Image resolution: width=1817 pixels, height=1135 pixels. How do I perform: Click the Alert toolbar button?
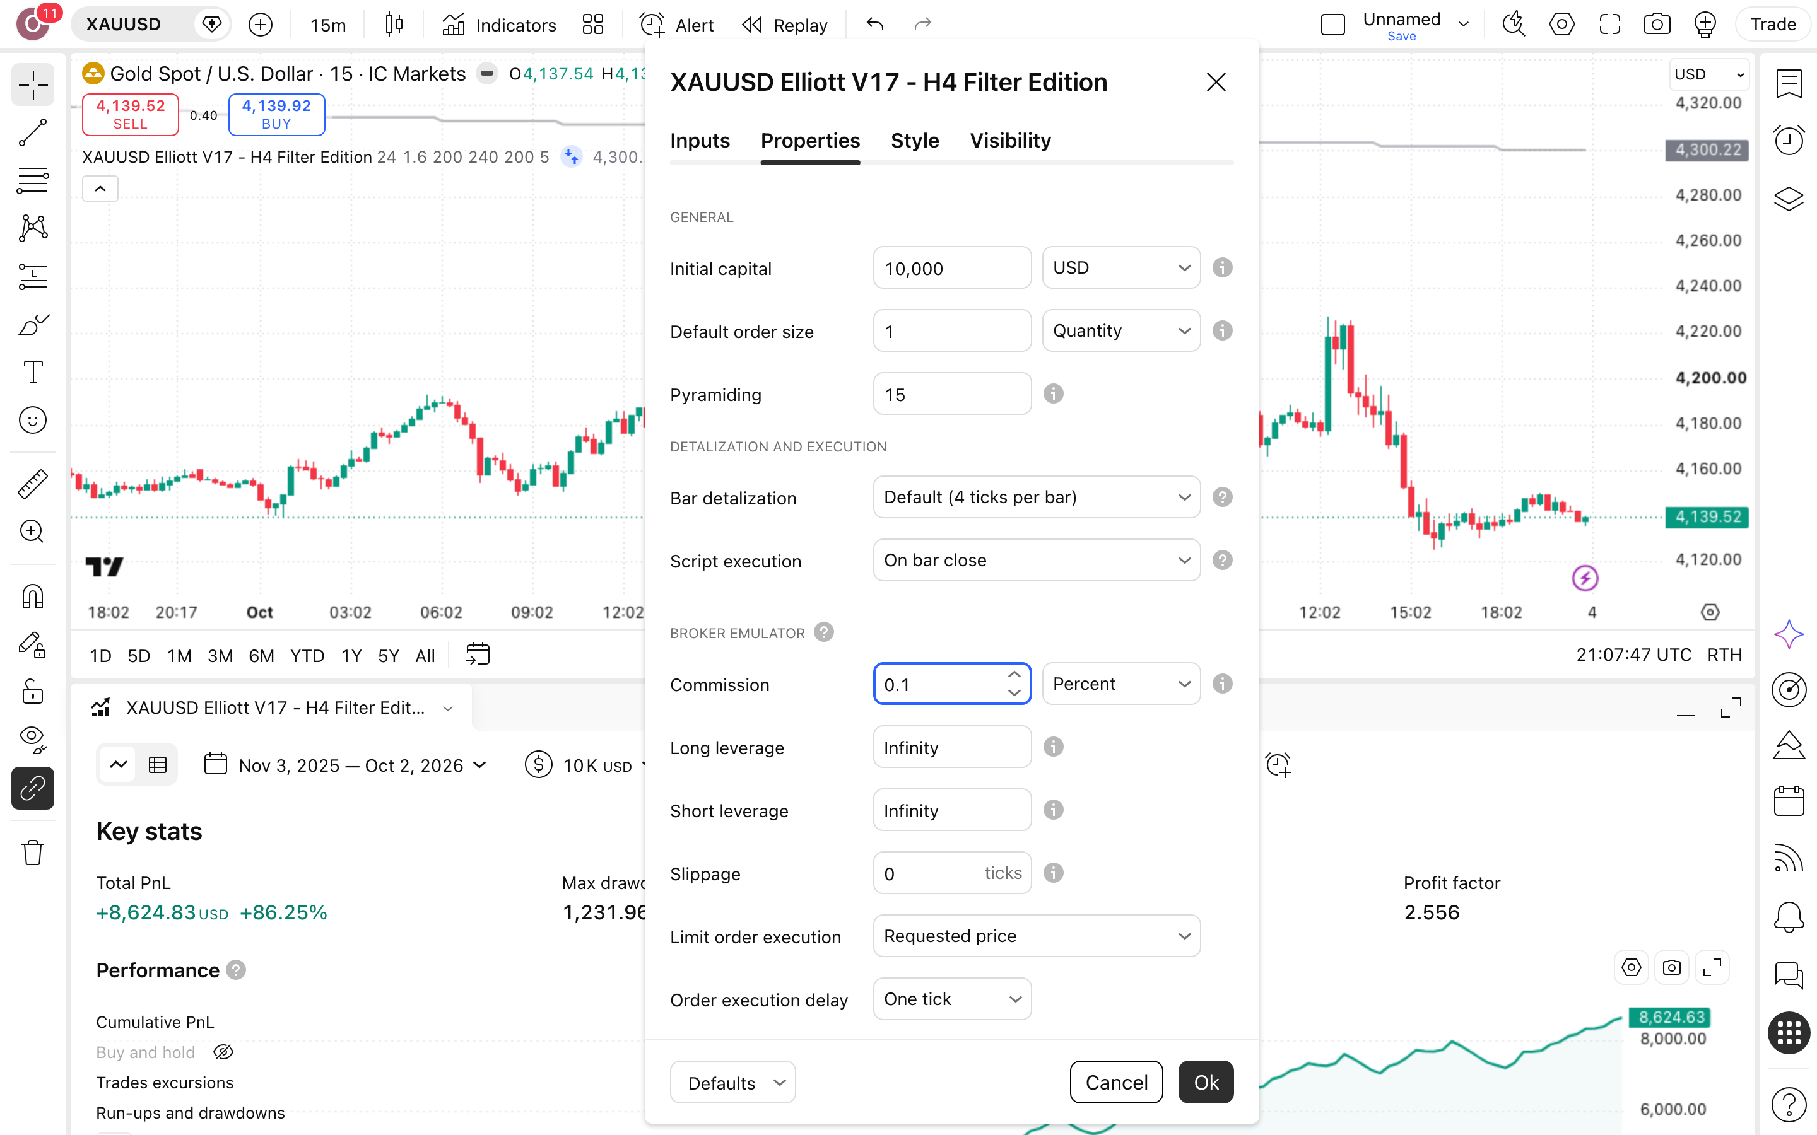[x=676, y=25]
